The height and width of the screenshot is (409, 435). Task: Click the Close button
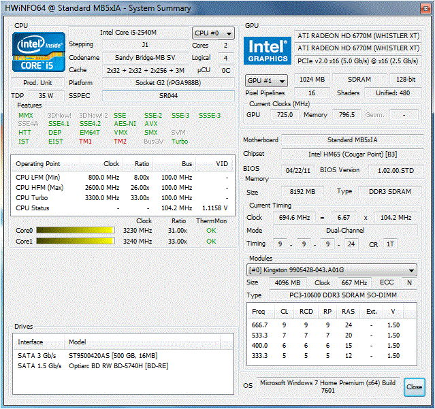point(414,387)
